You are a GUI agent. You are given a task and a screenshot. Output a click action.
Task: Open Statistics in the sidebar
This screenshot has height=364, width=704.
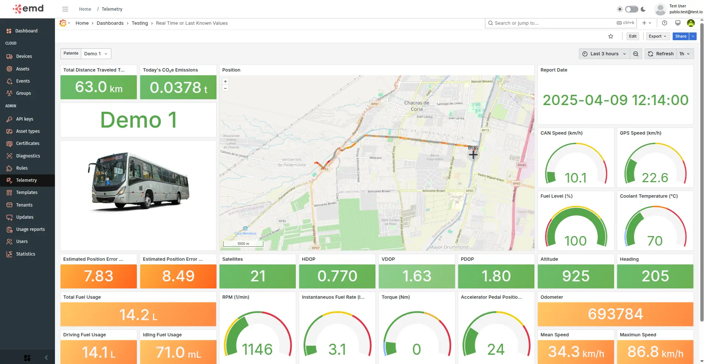[27, 254]
